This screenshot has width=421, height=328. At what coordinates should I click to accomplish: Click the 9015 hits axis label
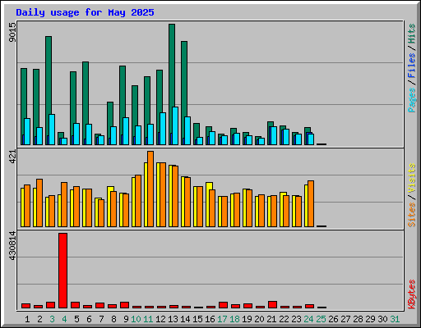12,33
